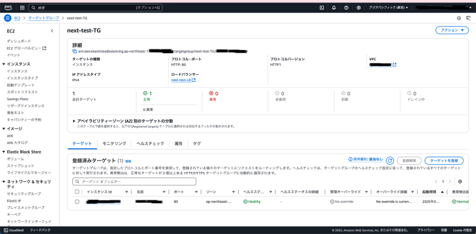The width and height of the screenshot is (476, 234).
Task: Collapse the EC2 sidebar with arrow
Action: click(52, 30)
